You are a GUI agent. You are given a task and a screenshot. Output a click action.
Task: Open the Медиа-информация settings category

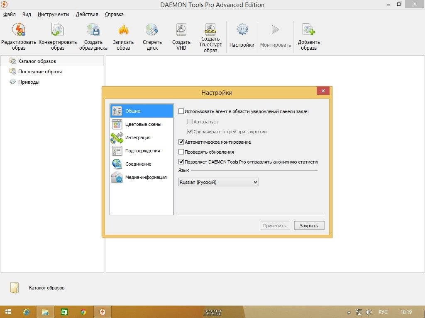[x=142, y=177]
